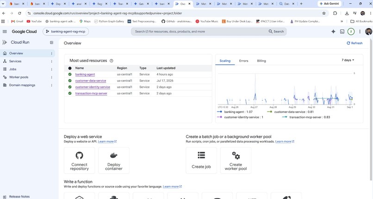Collapse the Cloud Run side panel icon
The width and height of the screenshot is (373, 199).
coord(52,42)
